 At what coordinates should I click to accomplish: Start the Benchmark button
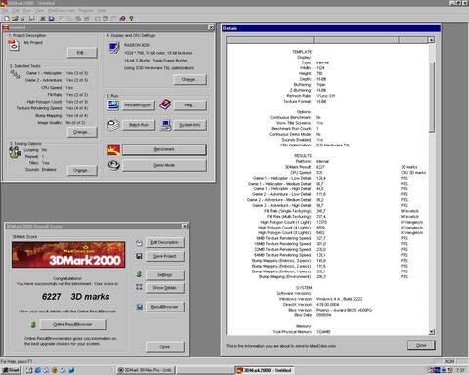click(x=164, y=149)
